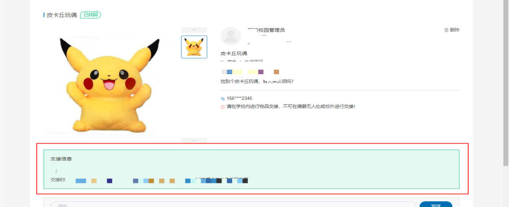Click the trash icon beside 删除

click(446, 30)
